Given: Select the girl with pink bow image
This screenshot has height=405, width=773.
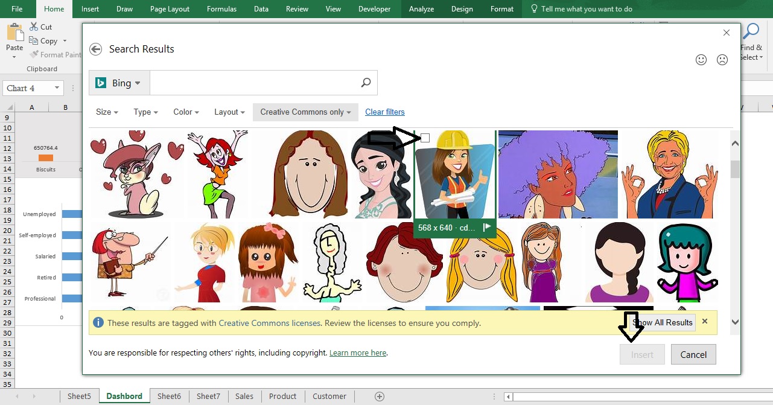Looking at the screenshot, I should click(268, 263).
